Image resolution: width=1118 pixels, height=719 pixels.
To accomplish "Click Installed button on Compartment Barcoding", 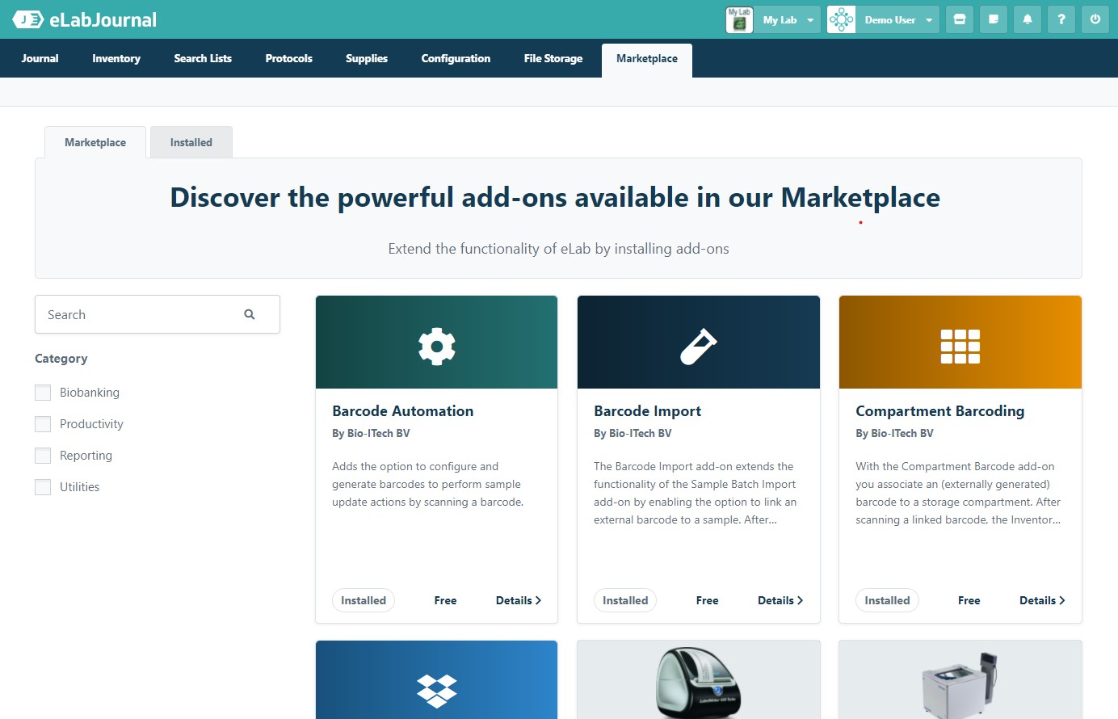I will (887, 600).
